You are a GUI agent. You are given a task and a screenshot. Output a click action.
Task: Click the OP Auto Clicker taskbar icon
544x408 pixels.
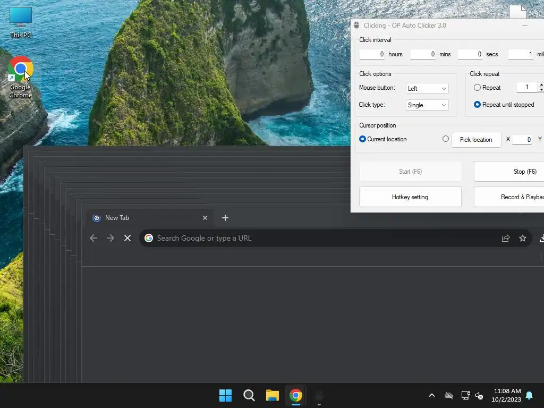pyautogui.click(x=319, y=395)
